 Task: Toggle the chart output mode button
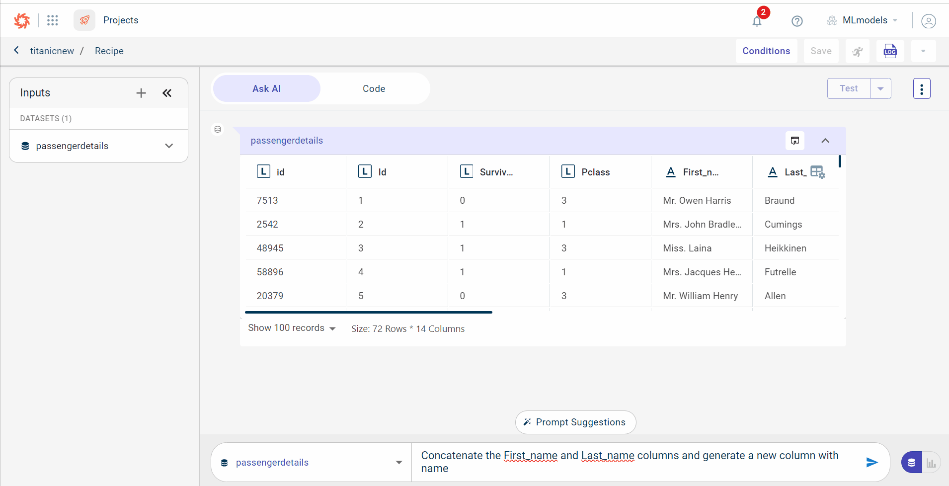pyautogui.click(x=931, y=463)
